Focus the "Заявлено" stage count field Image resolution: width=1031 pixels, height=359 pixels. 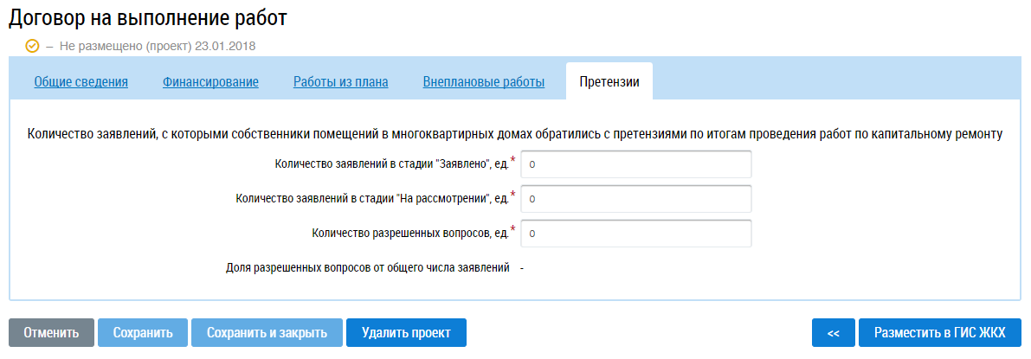635,164
